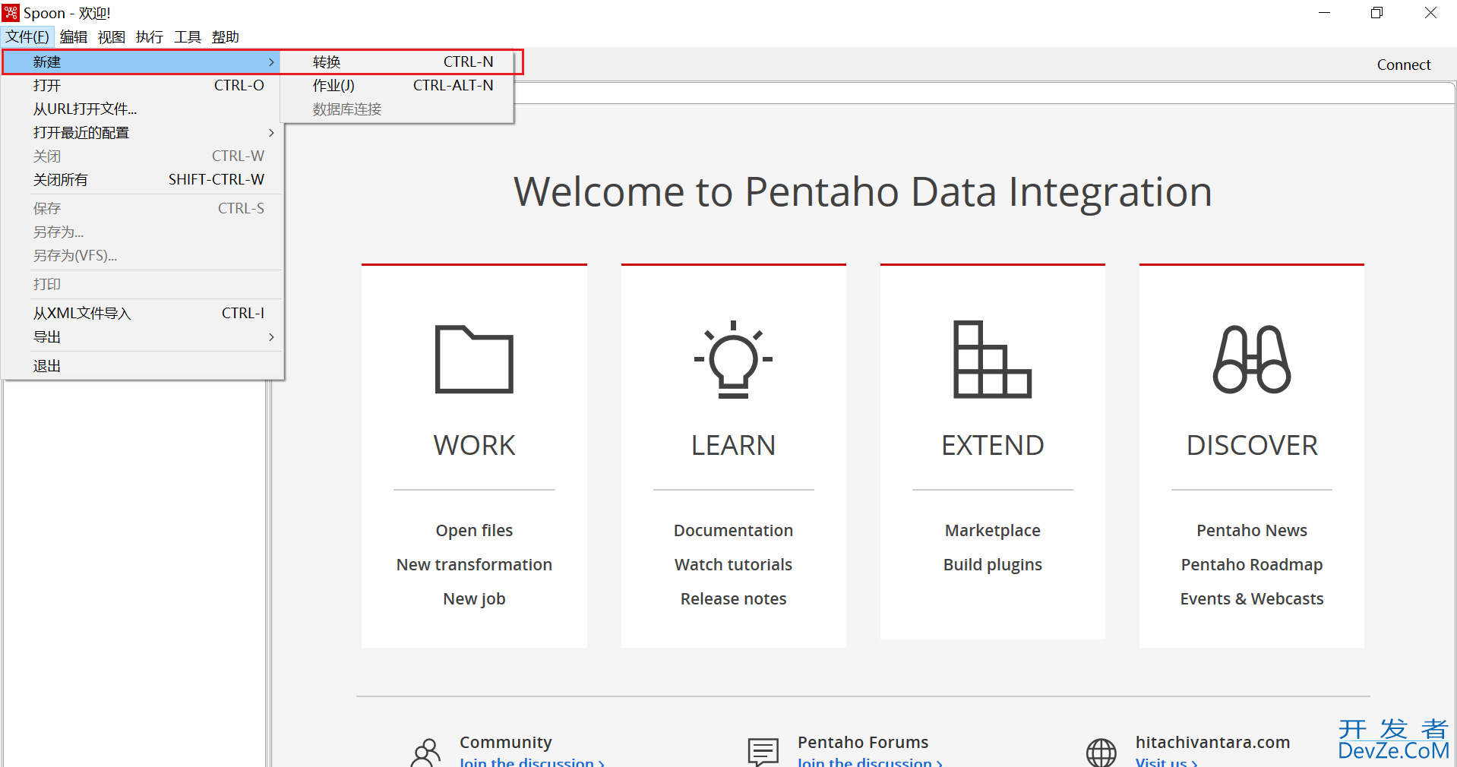This screenshot has width=1457, height=767.
Task: Click the disabled 保存 menu entry
Action: [142, 209]
